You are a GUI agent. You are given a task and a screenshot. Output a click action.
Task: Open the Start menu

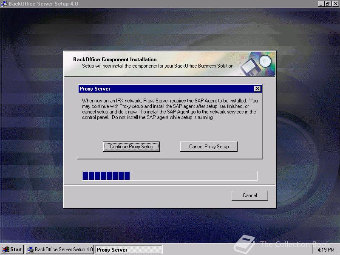[12, 249]
